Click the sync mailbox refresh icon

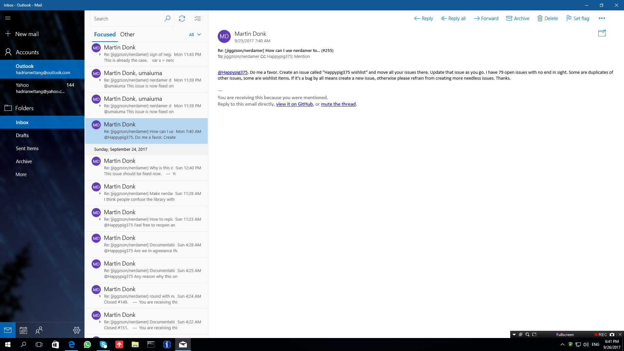coord(182,19)
